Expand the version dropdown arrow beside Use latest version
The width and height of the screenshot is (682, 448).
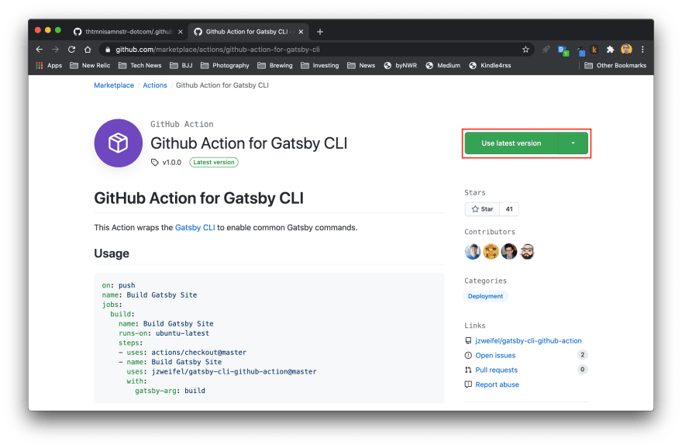point(573,143)
